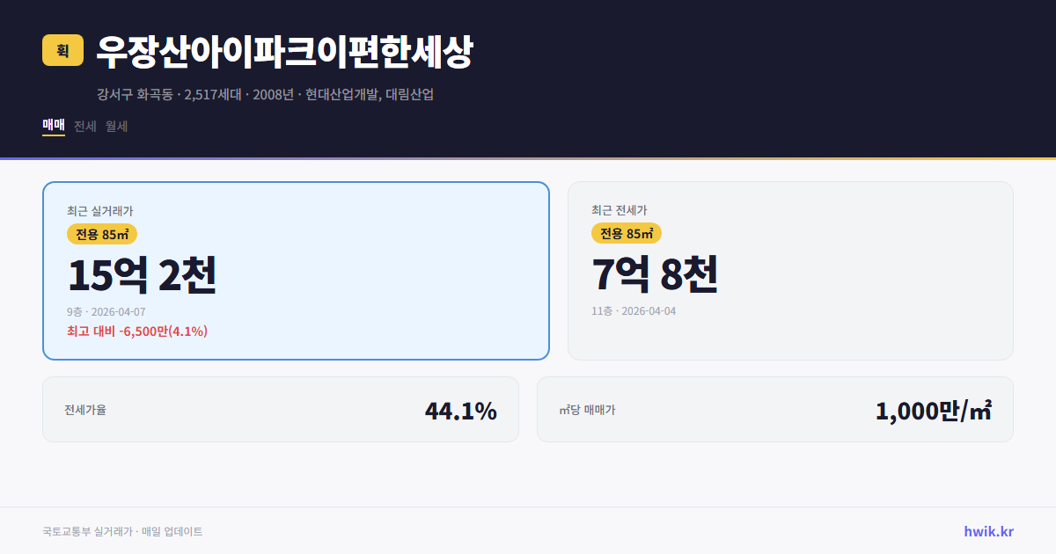Select the 7억 8천 jeonse price
This screenshot has height=554, width=1056.
tap(656, 274)
